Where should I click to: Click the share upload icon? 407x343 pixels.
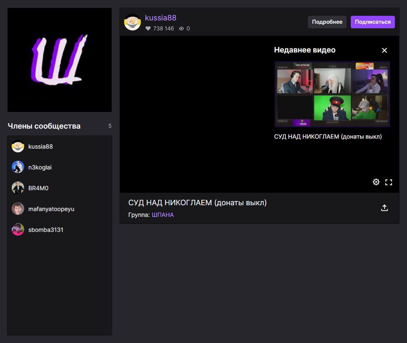(x=385, y=208)
